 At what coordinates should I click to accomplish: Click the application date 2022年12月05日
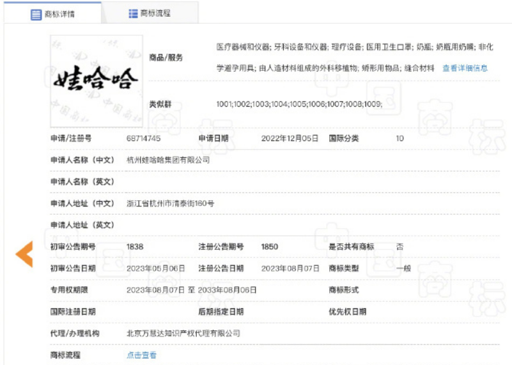pos(290,139)
